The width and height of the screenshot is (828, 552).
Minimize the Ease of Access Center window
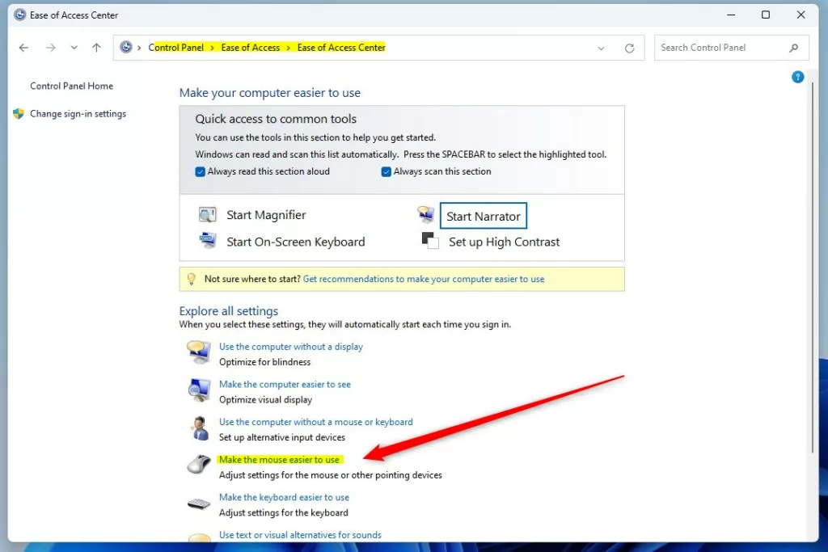731,15
